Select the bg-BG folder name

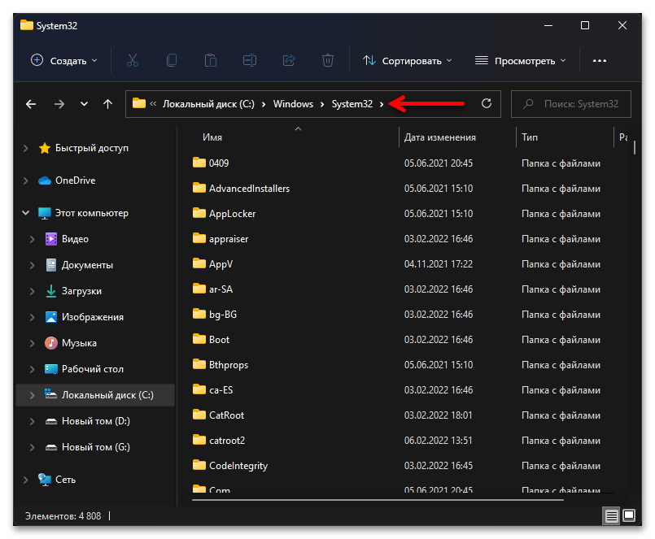(223, 315)
